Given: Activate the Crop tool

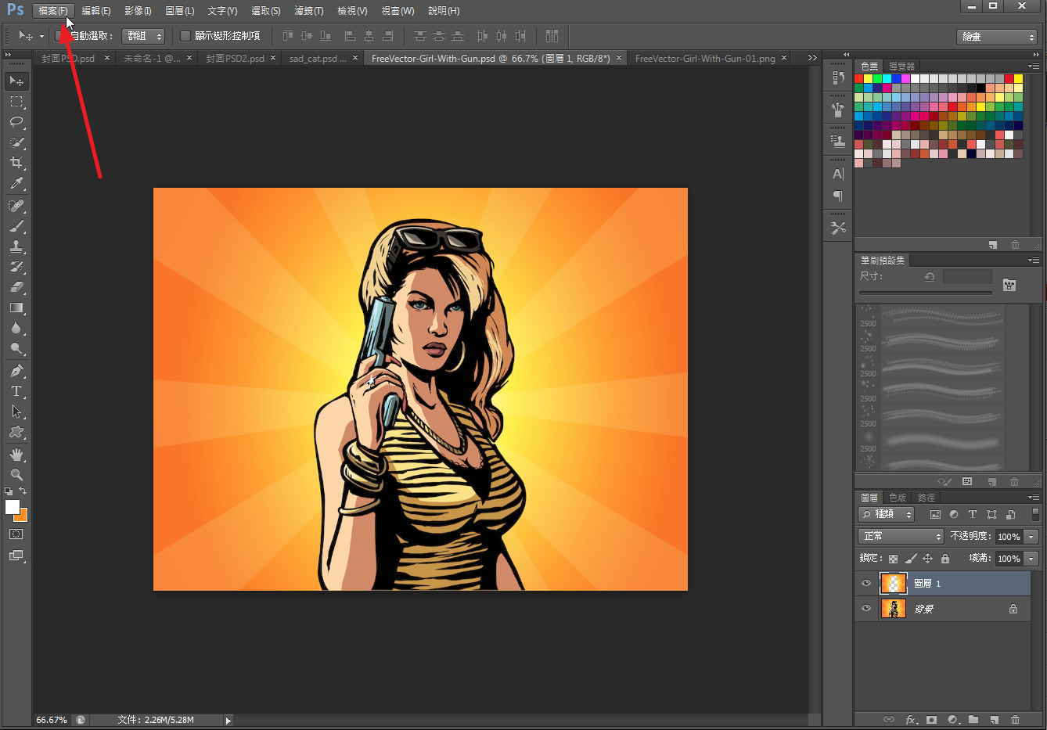Looking at the screenshot, I should 16,163.
